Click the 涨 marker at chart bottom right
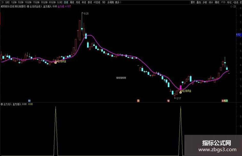Image resolution: width=242 pixels, height=156 pixels. [x=223, y=101]
